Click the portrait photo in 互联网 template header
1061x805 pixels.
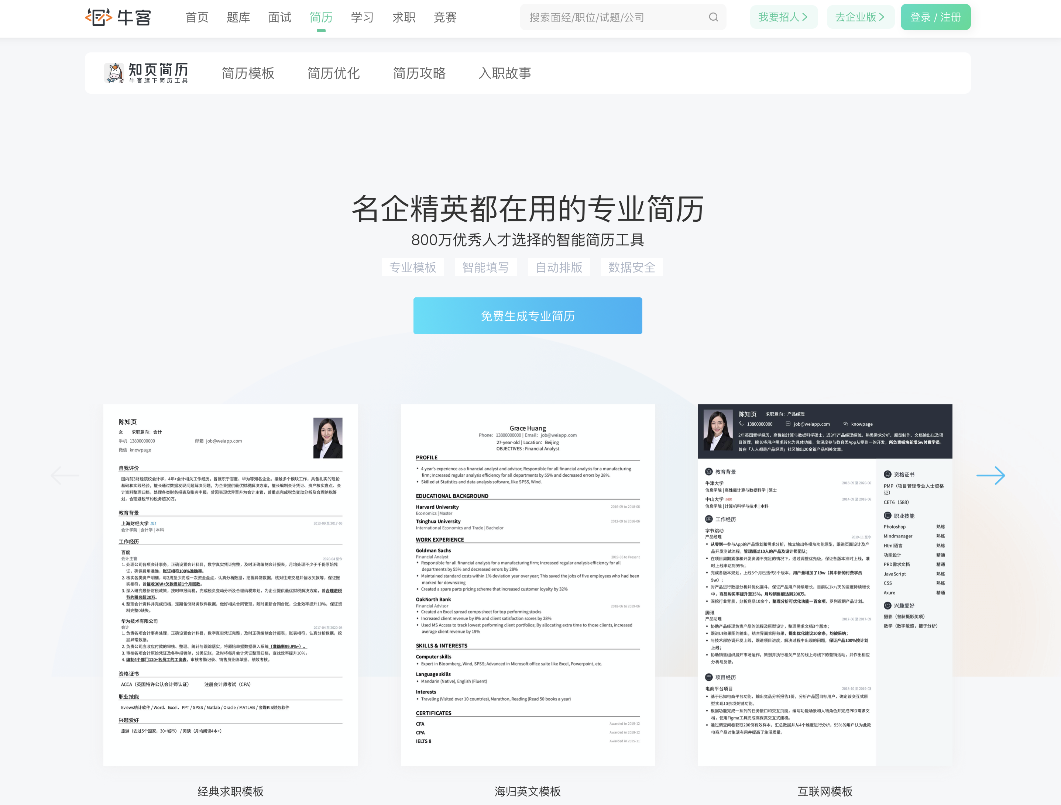[x=718, y=430]
